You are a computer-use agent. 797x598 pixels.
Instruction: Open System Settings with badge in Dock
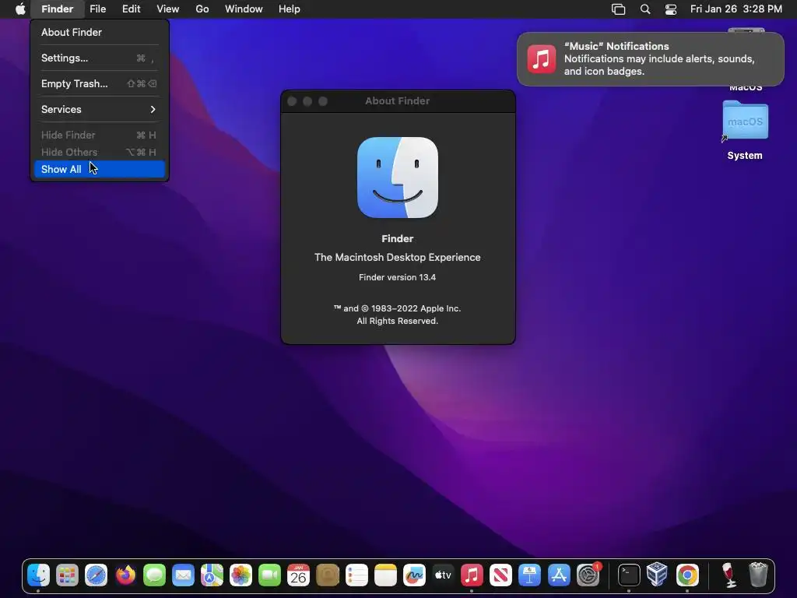588,575
